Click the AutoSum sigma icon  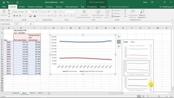tap(125, 11)
